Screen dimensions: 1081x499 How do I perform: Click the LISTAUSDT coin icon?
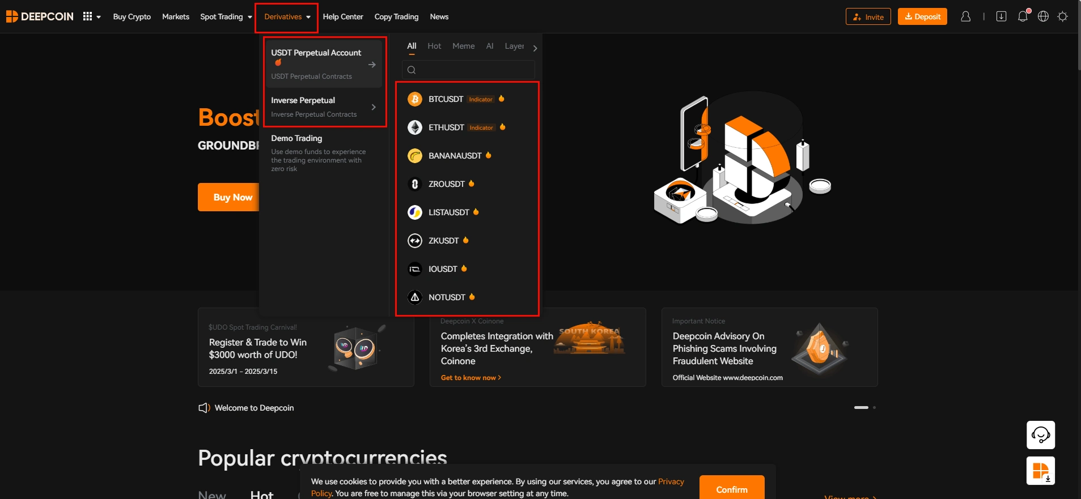click(415, 212)
